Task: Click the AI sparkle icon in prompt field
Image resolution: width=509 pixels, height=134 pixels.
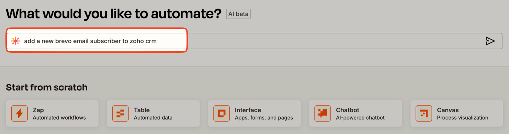Action: 15,41
